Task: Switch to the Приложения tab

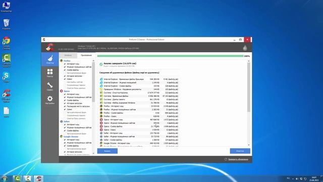Action: coord(86,55)
